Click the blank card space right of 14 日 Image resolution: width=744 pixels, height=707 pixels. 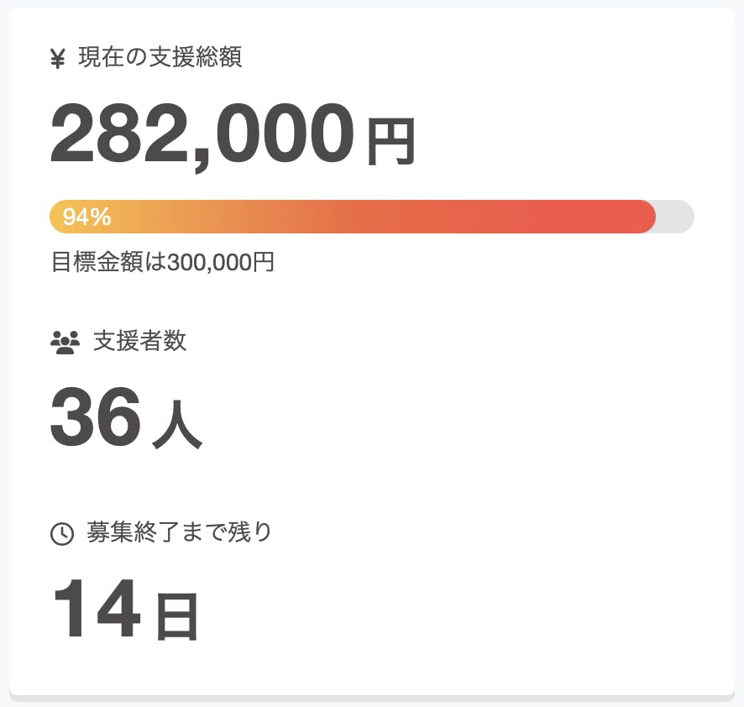click(462, 610)
